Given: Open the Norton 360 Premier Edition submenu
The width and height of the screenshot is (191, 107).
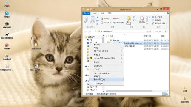Looking at the screenshot, I should [x=107, y=58].
